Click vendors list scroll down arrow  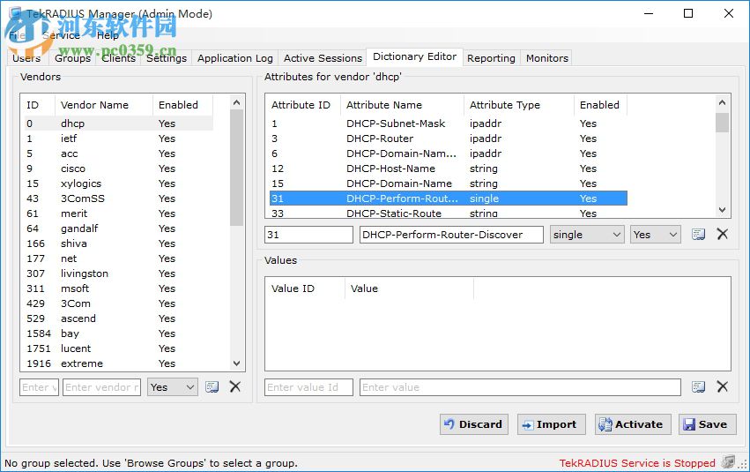pos(236,363)
